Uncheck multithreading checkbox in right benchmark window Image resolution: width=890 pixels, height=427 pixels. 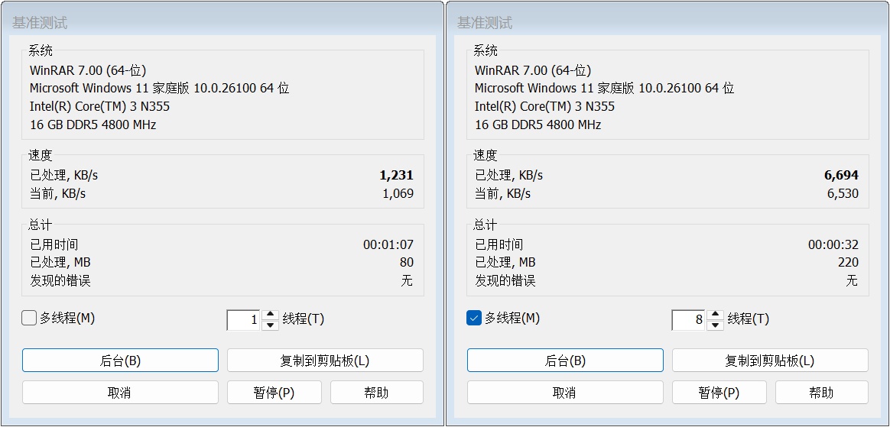pos(474,319)
